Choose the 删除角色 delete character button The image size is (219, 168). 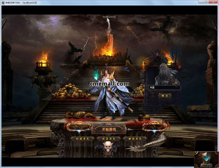click(135, 139)
